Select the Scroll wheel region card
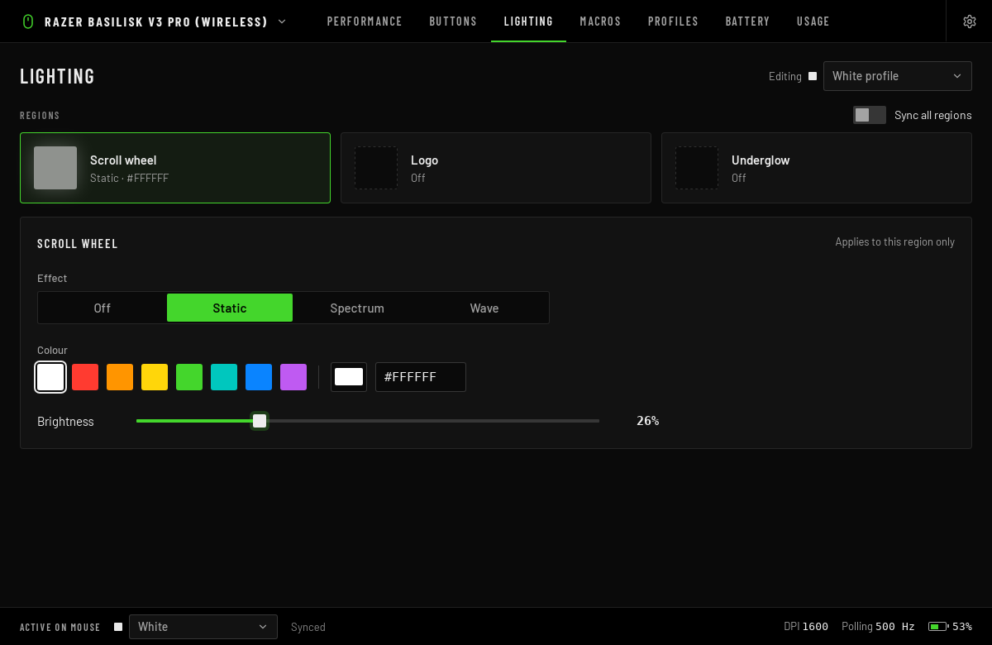992x645 pixels. click(x=175, y=168)
